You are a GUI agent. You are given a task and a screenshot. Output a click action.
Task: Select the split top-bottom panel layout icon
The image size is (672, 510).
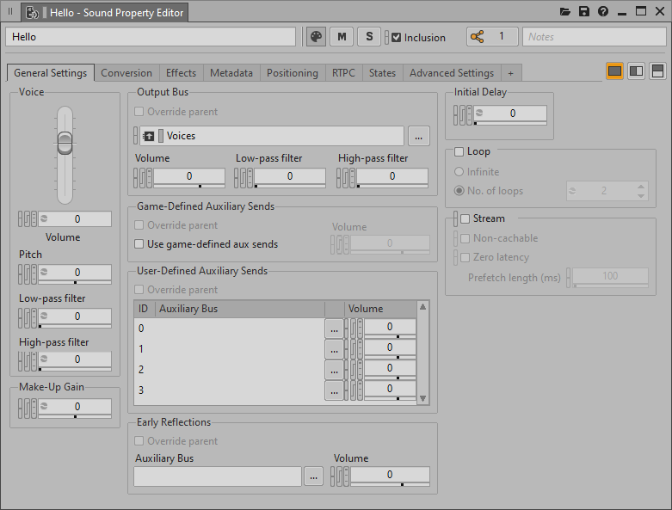pyautogui.click(x=657, y=71)
